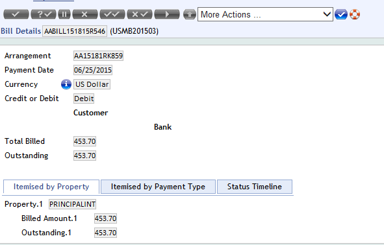Click the question-mark checkmark validate button
The width and height of the screenshot is (384, 245).
tap(44, 14)
